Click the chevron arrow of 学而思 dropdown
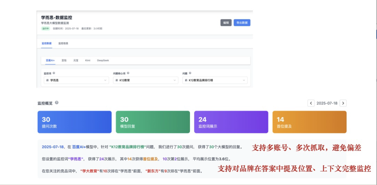This screenshot has height=185, width=377. pos(105,80)
